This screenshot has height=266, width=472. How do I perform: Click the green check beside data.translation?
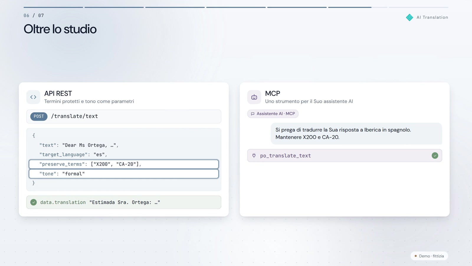click(x=34, y=202)
